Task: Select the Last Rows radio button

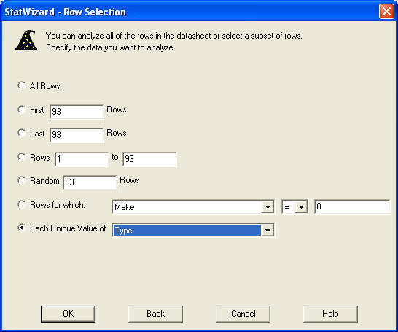Action: pos(22,133)
